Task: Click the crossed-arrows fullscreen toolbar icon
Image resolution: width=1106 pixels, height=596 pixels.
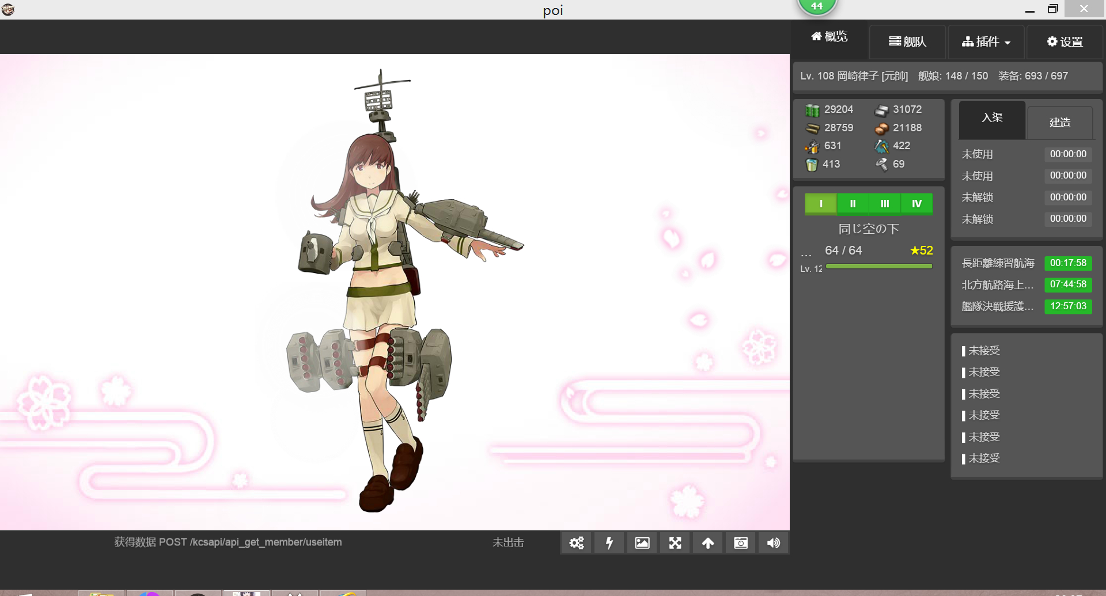Action: point(675,542)
